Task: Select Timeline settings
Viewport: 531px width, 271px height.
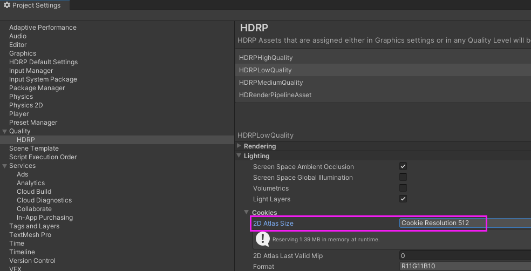Action: click(22, 252)
